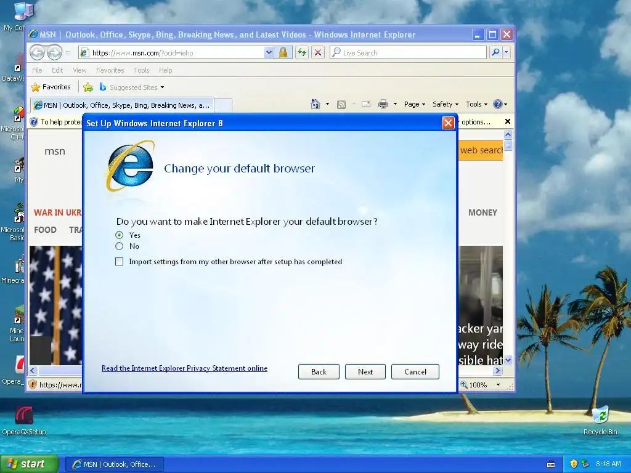Click the Print icon
This screenshot has width=631, height=473.
[x=383, y=104]
